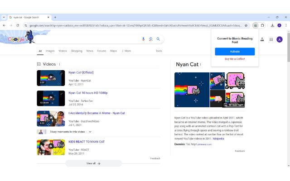Click Activate in Bionic Reading popup
The image size is (290, 181).
(235, 52)
